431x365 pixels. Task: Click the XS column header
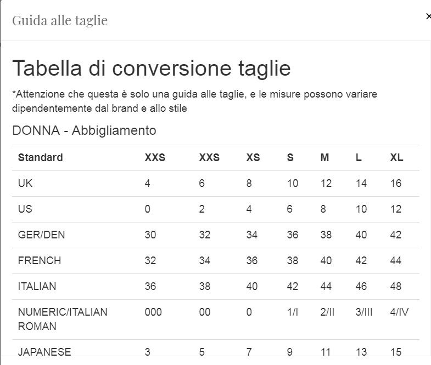pyautogui.click(x=253, y=157)
